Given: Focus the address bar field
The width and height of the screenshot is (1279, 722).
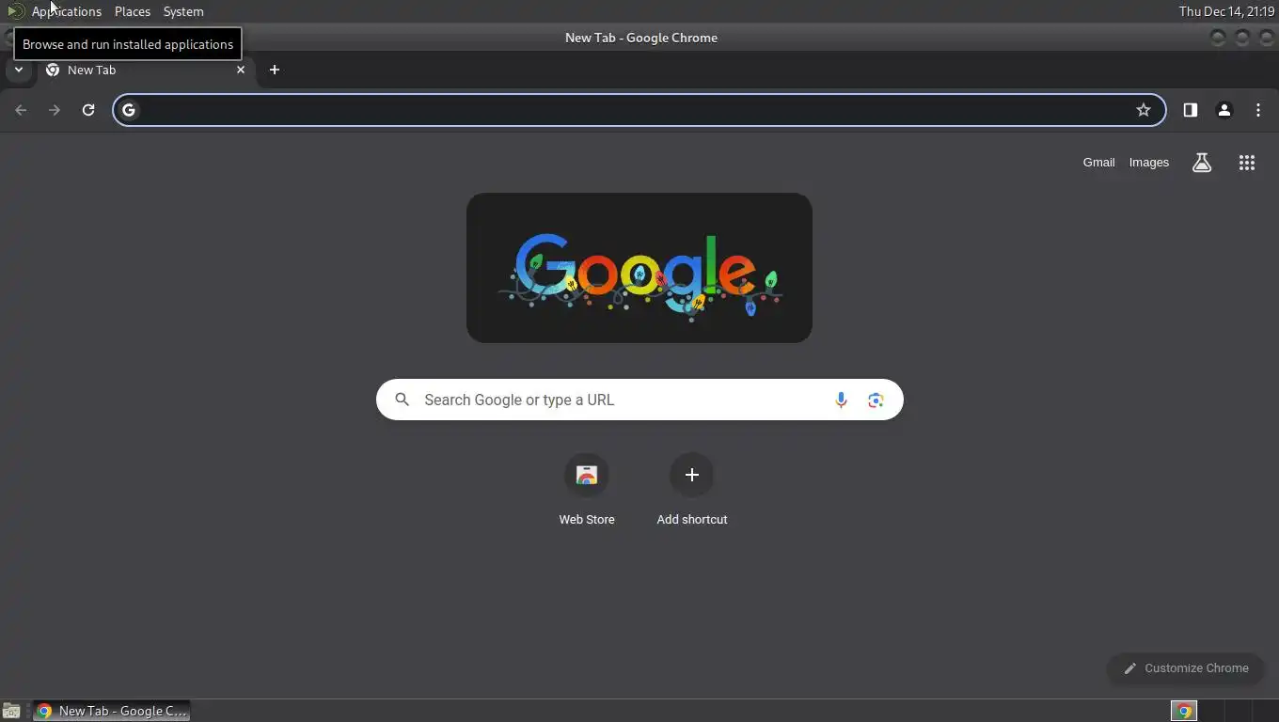Looking at the screenshot, I should point(639,110).
